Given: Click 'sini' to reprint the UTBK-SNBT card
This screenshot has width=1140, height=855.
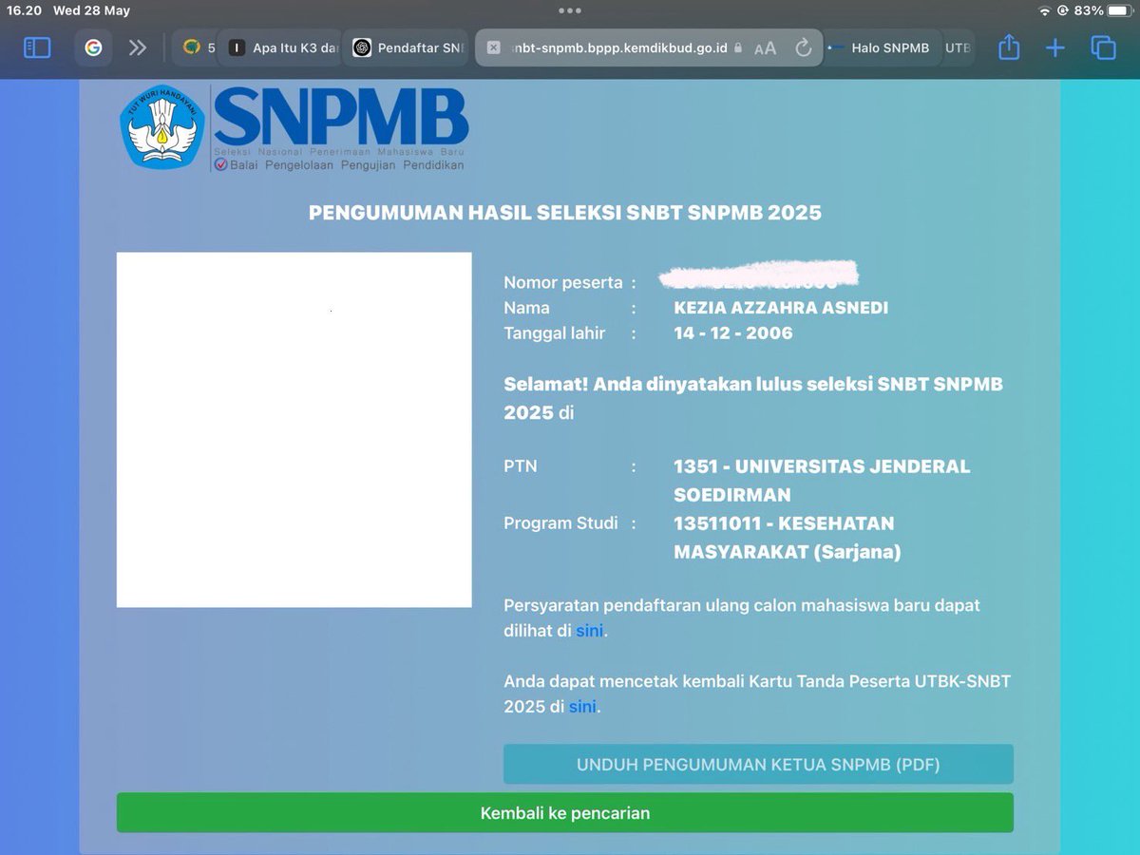Looking at the screenshot, I should 582,707.
